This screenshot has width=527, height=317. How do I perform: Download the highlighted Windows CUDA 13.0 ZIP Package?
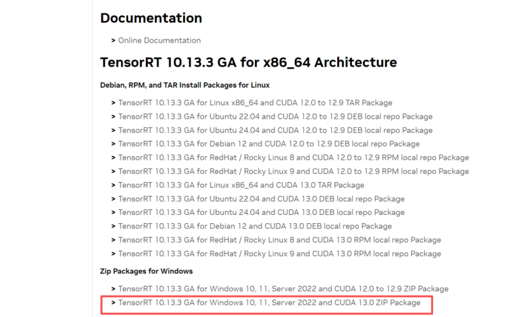(x=270, y=302)
